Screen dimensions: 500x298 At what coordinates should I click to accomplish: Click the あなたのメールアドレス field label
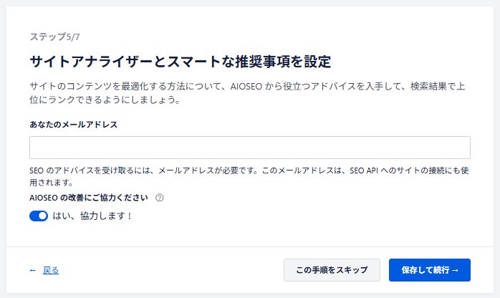pyautogui.click(x=74, y=124)
